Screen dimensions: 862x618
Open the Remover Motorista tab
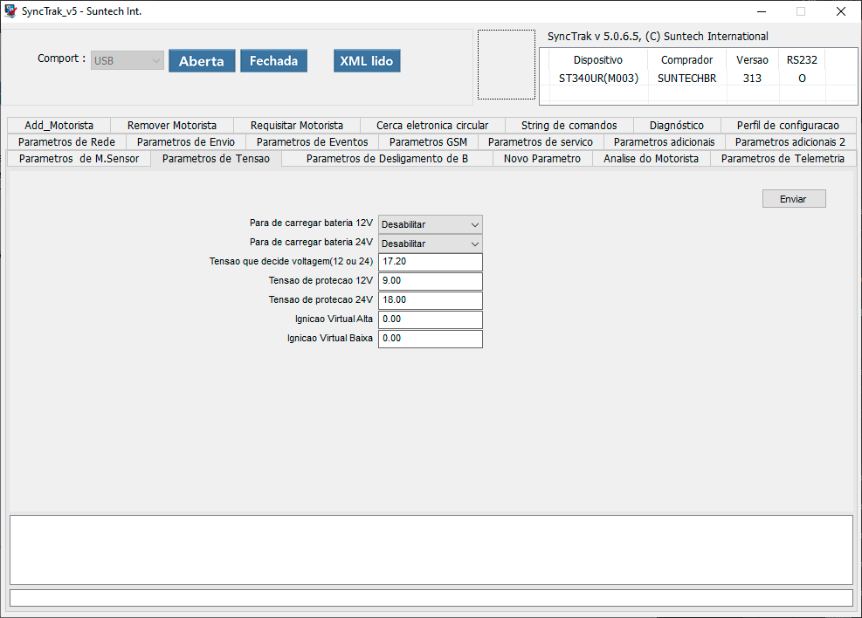point(171,126)
